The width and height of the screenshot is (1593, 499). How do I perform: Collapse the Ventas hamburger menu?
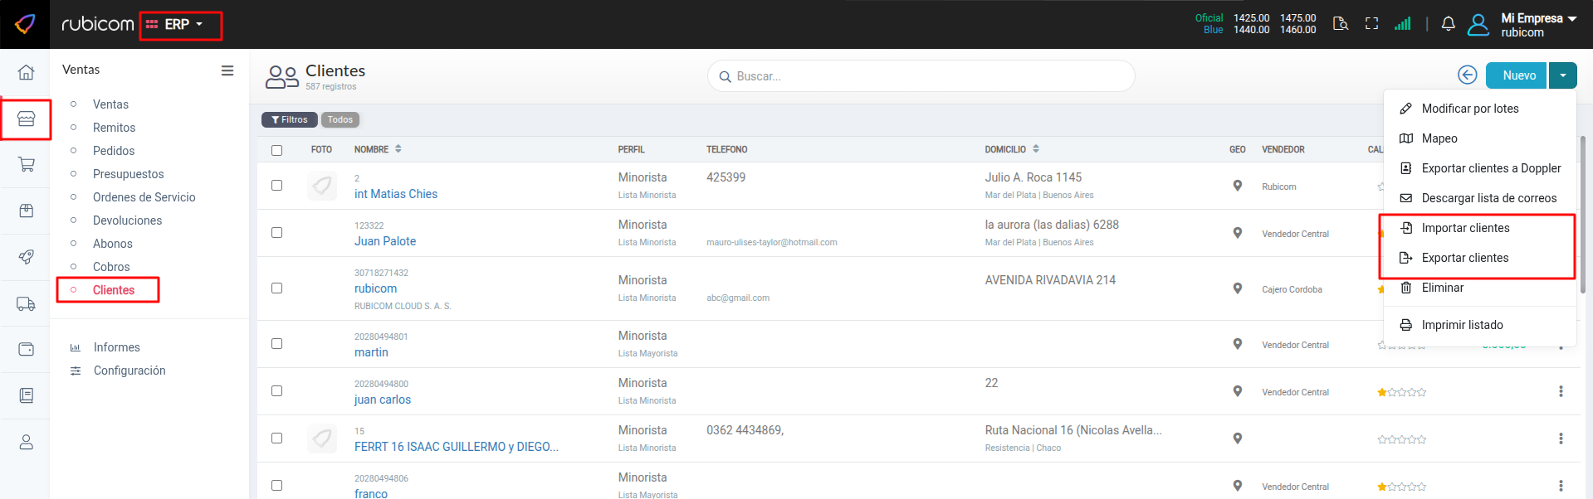[x=227, y=70]
